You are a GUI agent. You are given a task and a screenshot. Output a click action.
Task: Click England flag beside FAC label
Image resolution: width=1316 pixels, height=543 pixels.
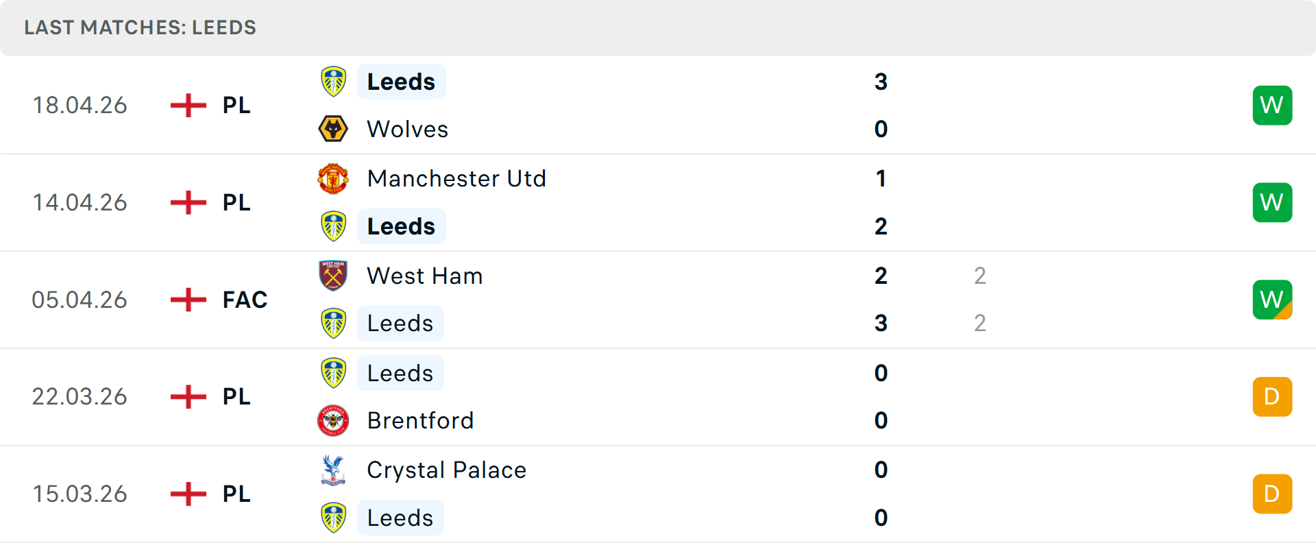tap(188, 300)
